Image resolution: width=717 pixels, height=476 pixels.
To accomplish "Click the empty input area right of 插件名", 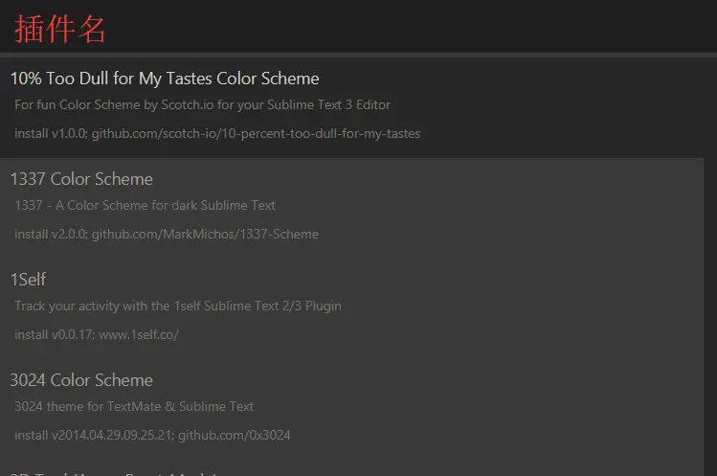I will coord(412,28).
